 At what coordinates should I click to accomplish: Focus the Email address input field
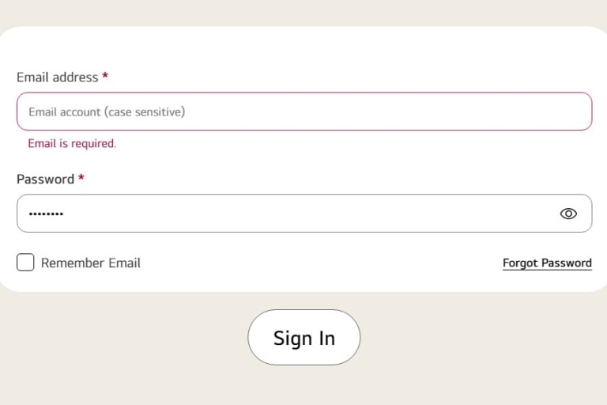(x=304, y=112)
